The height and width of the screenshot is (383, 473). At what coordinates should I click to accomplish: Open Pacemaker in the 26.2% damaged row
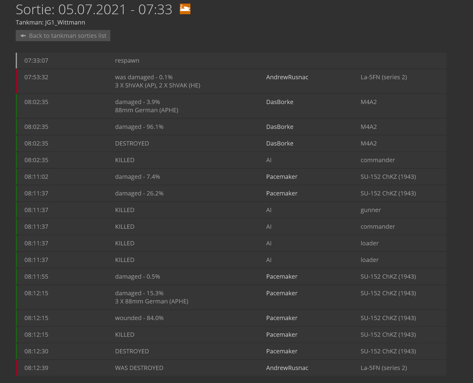pos(282,193)
